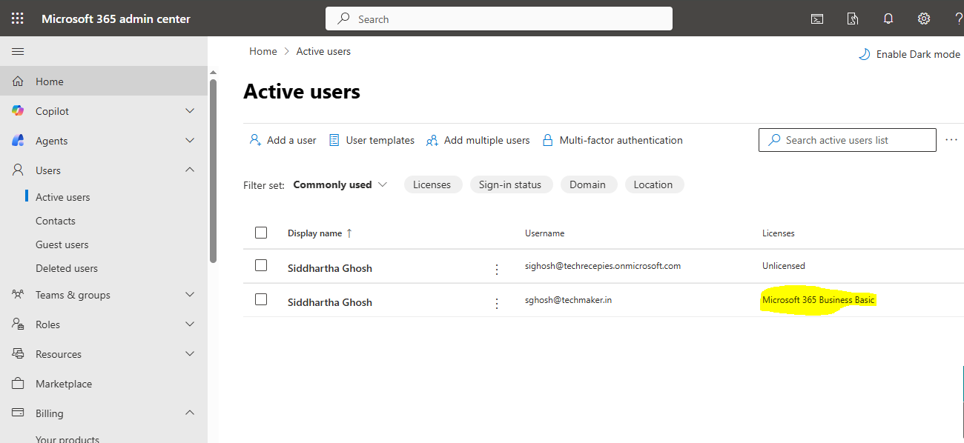
Task: Click the notifications bell icon
Action: click(888, 19)
